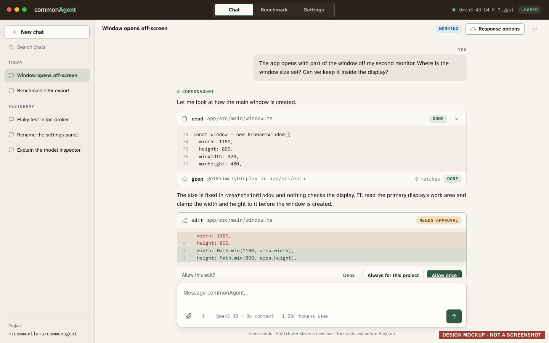Click the commonAgent logo in title bar

click(x=55, y=10)
